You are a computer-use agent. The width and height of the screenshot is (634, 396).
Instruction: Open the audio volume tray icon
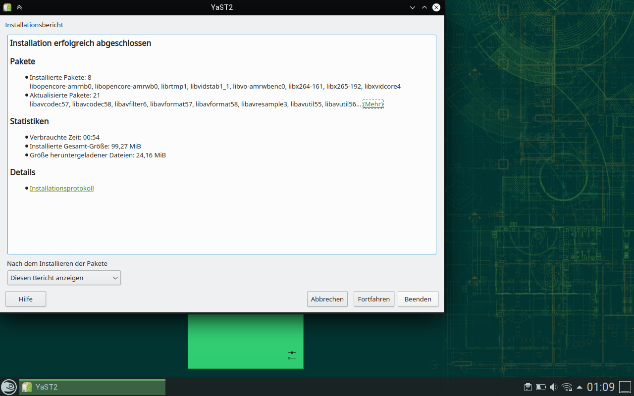click(x=554, y=387)
